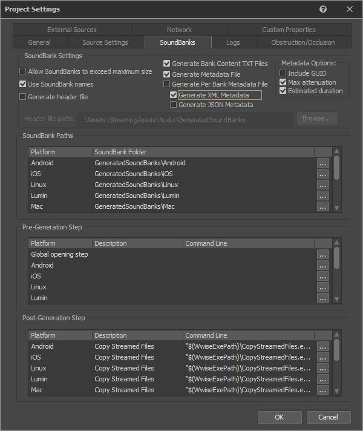
Task: Enable Include GUID metadata option
Action: click(x=283, y=73)
